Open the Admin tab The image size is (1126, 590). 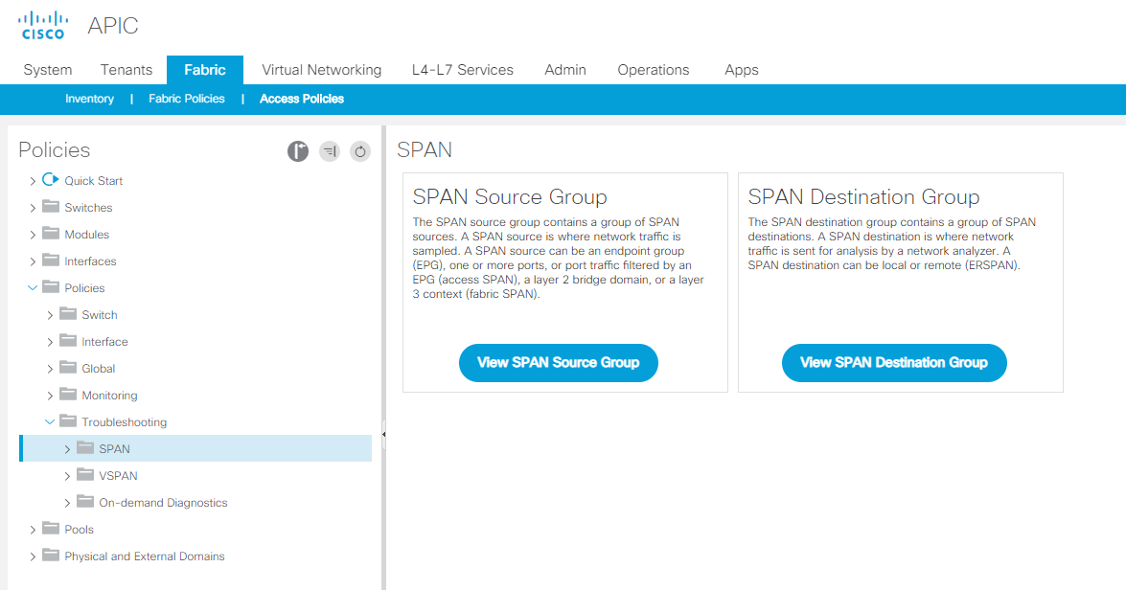click(565, 70)
